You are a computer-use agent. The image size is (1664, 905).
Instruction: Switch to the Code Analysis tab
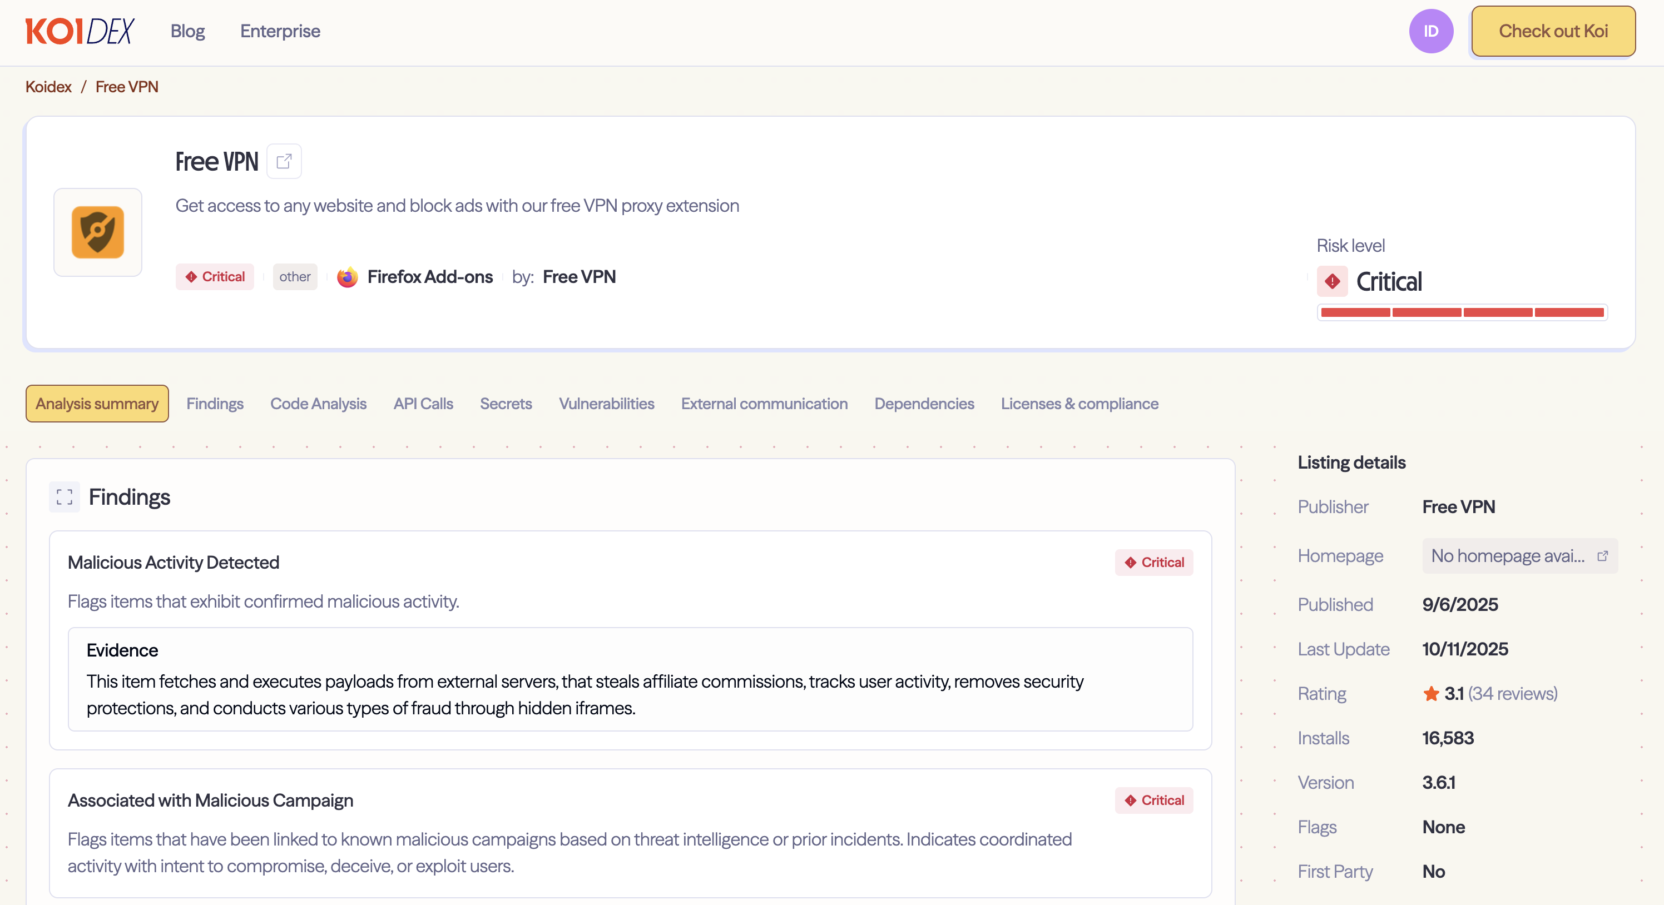(318, 404)
